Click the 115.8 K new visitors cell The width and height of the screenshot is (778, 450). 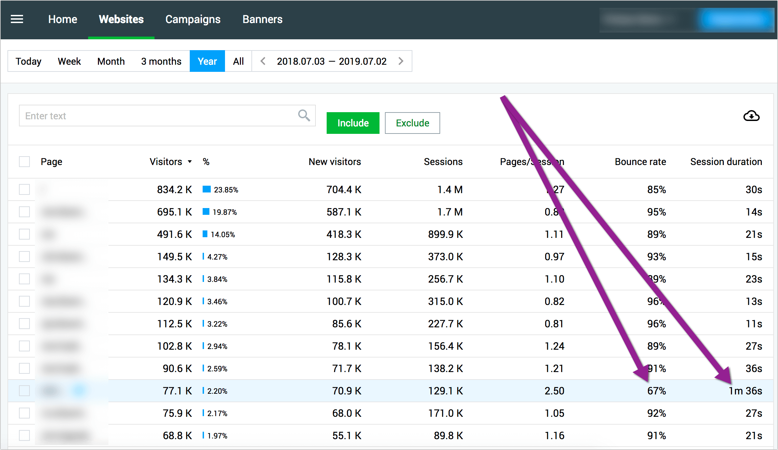click(x=344, y=279)
